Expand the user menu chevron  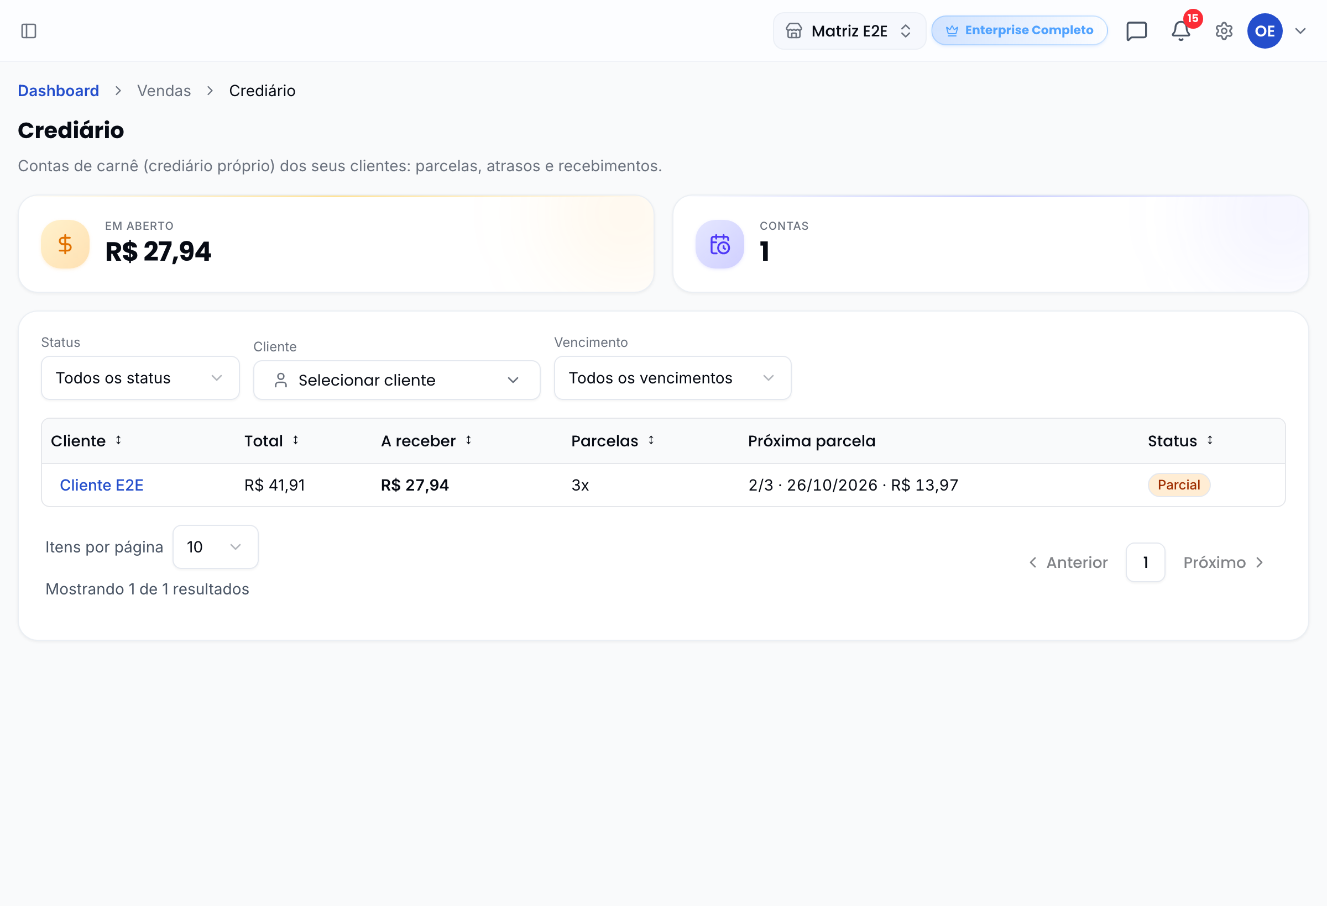point(1300,31)
